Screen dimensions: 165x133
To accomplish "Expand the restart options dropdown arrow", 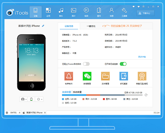I will tap(42, 99).
